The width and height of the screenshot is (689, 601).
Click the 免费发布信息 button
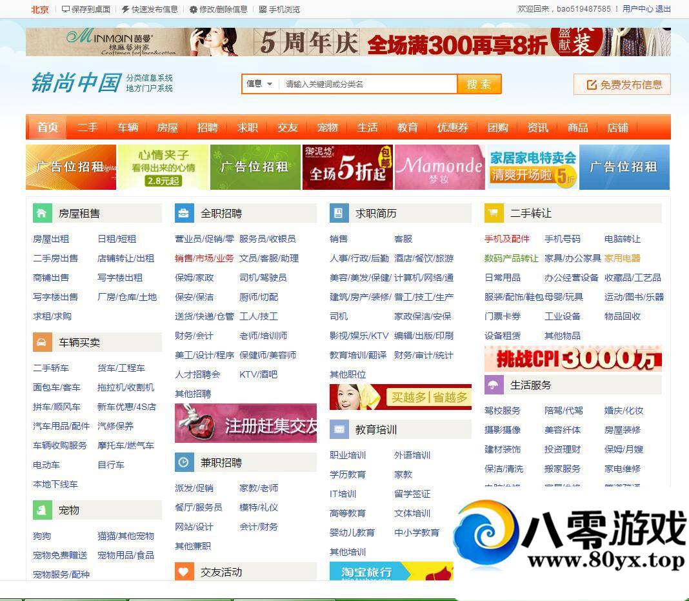[x=622, y=85]
